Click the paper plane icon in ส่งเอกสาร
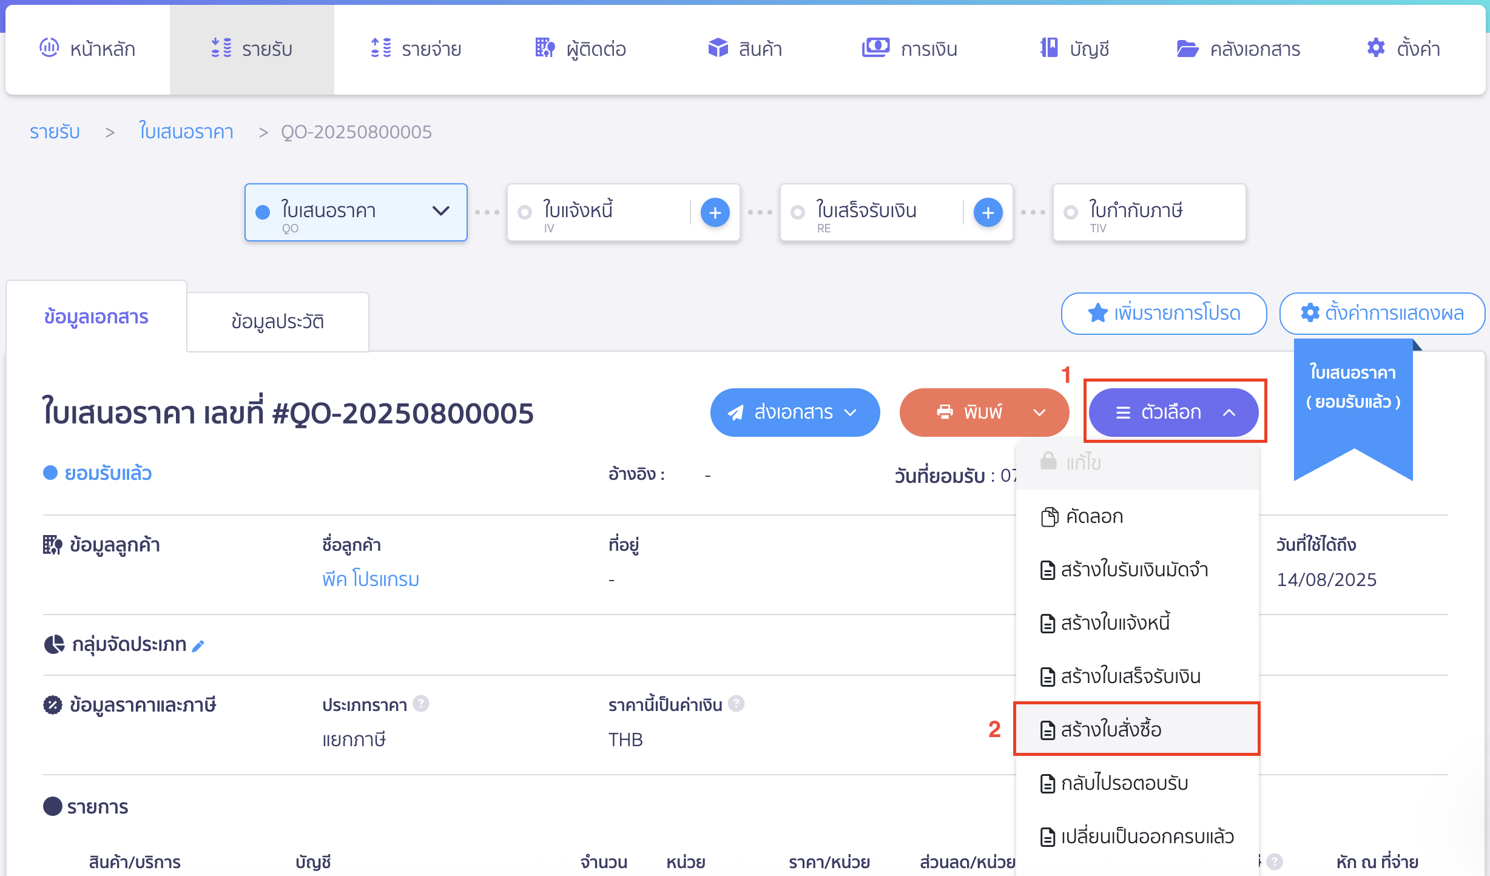1490x876 pixels. [736, 413]
